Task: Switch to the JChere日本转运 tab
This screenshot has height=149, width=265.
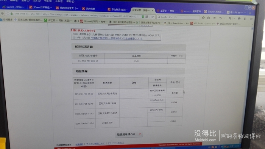Action: tap(41, 7)
